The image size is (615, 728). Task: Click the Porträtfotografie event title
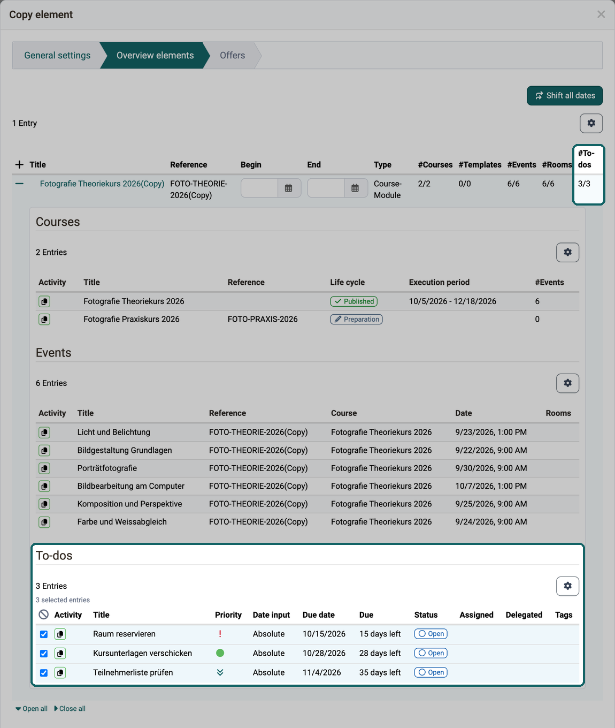click(107, 468)
